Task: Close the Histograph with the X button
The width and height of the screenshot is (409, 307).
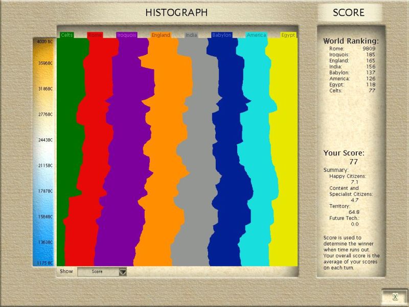Action: tap(395, 297)
